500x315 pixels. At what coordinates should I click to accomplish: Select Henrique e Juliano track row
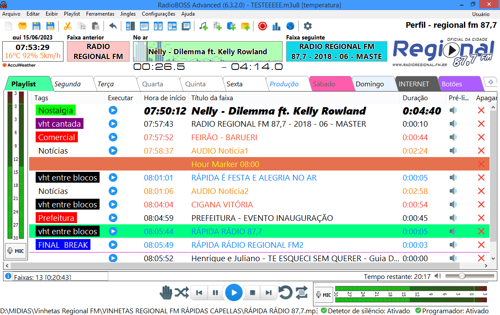pos(259,258)
